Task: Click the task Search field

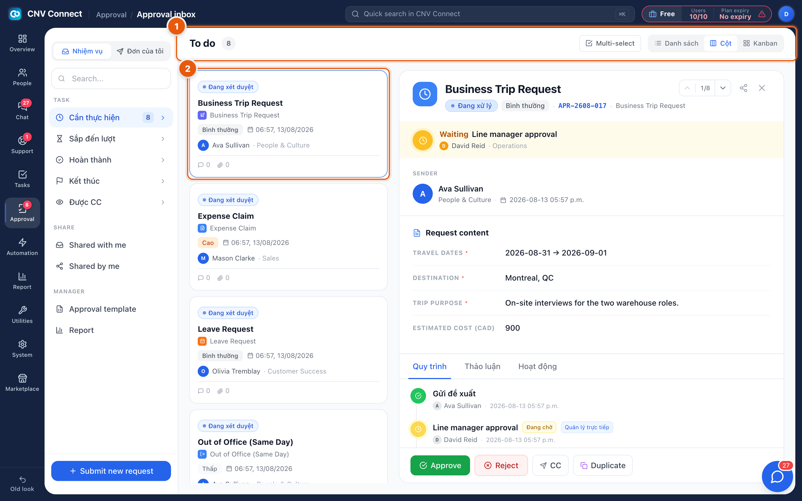Action: (x=111, y=78)
